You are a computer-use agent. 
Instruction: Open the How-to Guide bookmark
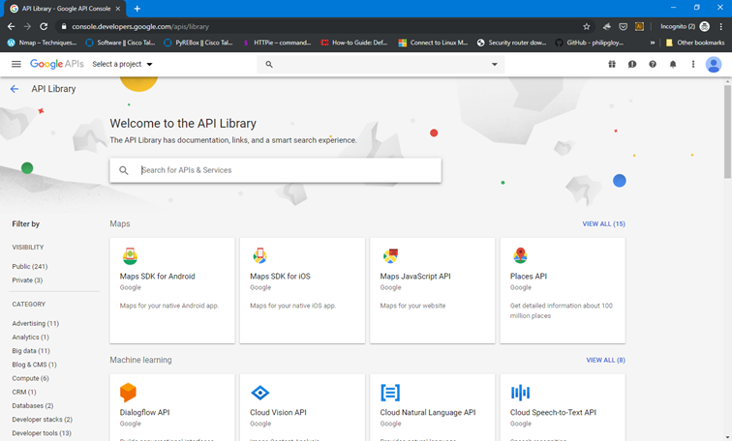354,43
